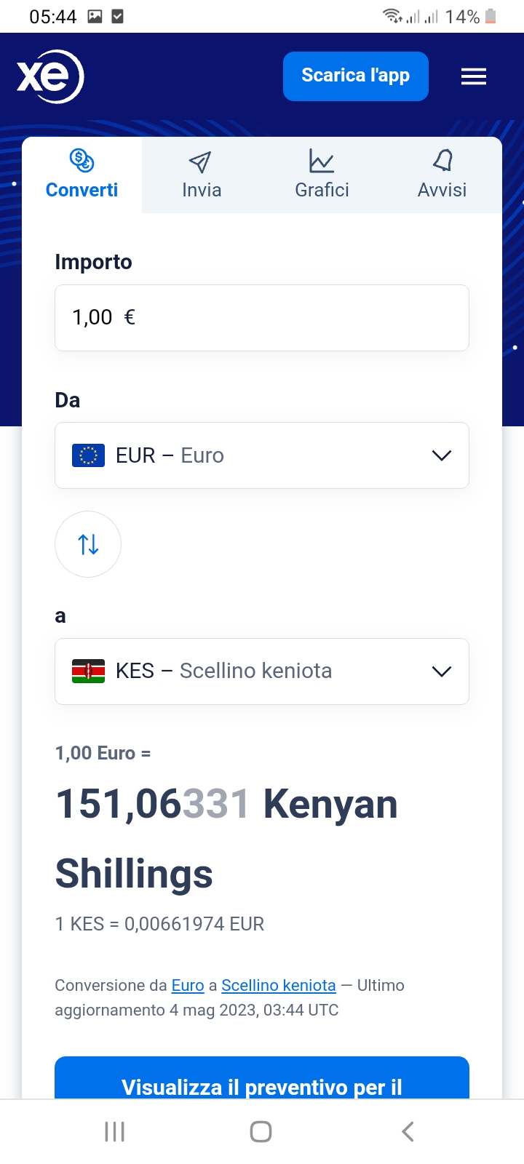
Task: Open the recent apps view
Action: (115, 1131)
